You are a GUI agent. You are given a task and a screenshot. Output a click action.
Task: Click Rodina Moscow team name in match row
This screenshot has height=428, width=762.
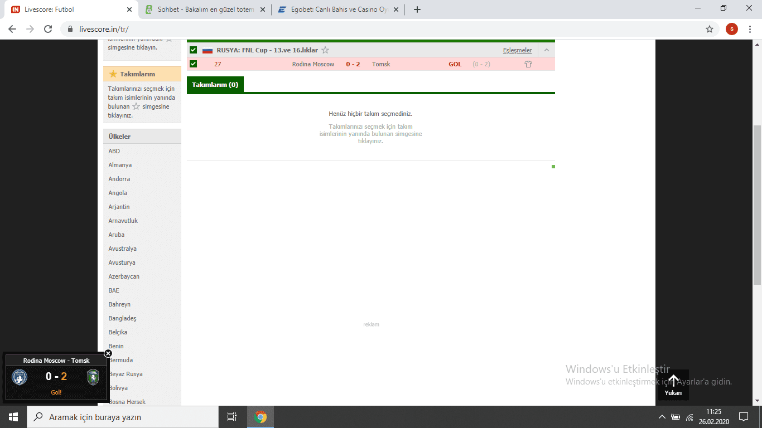click(x=313, y=64)
